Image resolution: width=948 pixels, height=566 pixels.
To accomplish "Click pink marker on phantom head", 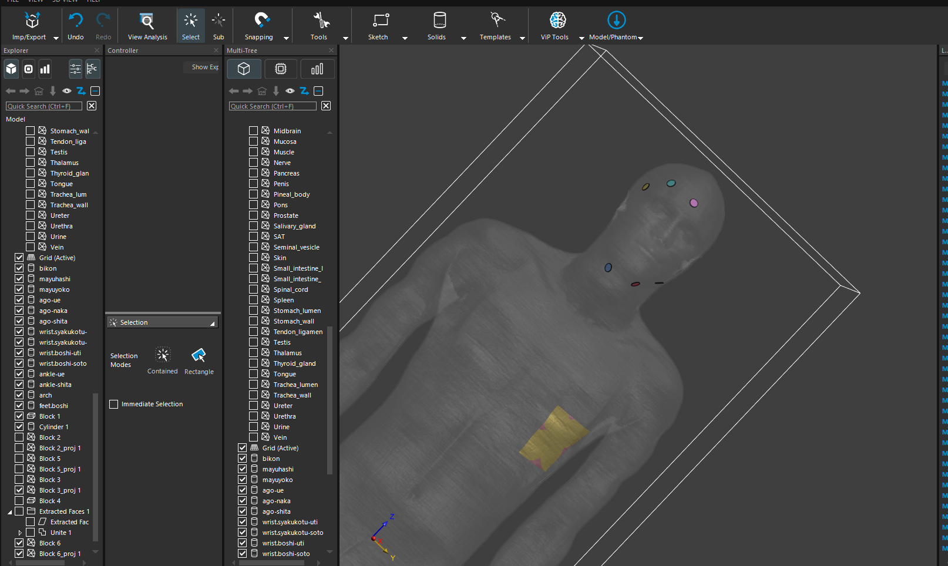I will click(x=694, y=203).
